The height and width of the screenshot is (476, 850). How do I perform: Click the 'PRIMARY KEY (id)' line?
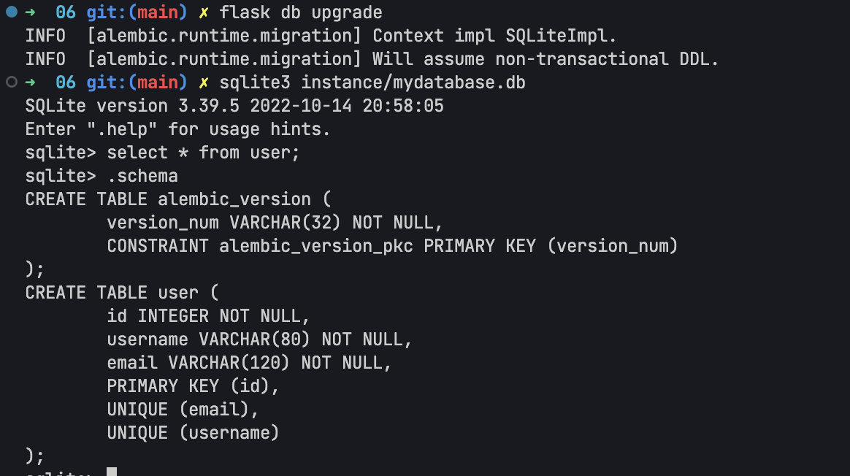193,386
